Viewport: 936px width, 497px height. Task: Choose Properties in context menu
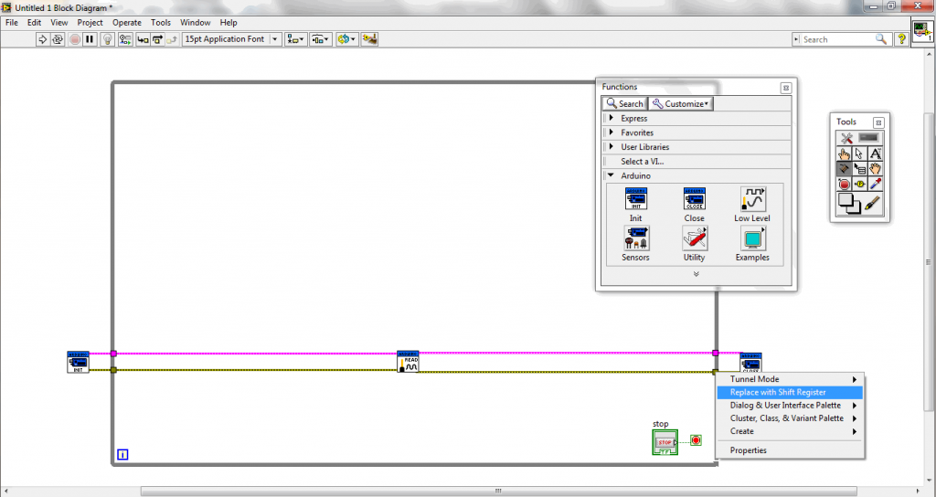790,450
